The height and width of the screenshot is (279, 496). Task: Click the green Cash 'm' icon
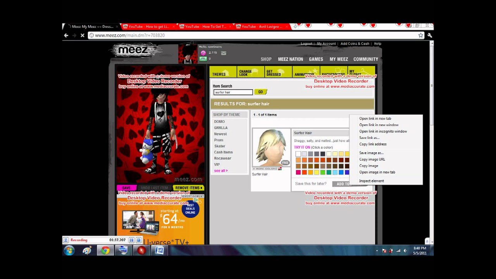pos(203,59)
